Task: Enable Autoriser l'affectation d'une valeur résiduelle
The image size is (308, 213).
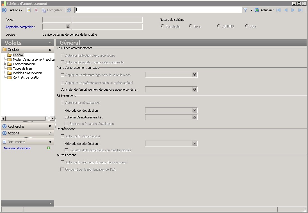Action: [x=62, y=62]
